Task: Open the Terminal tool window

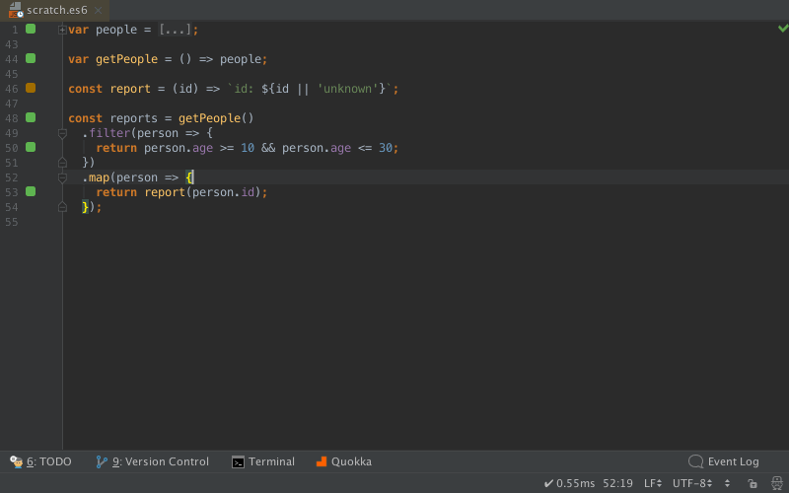Action: [263, 461]
